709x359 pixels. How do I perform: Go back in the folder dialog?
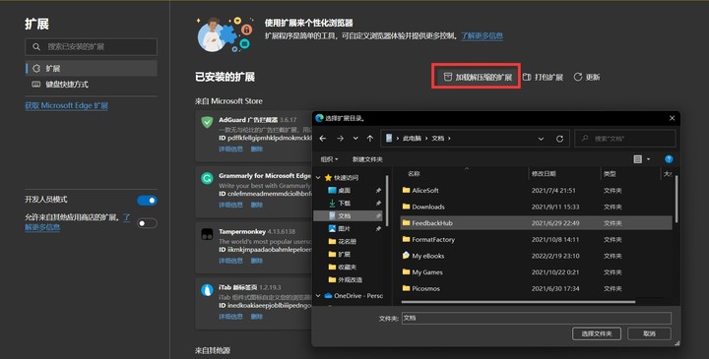click(x=323, y=139)
